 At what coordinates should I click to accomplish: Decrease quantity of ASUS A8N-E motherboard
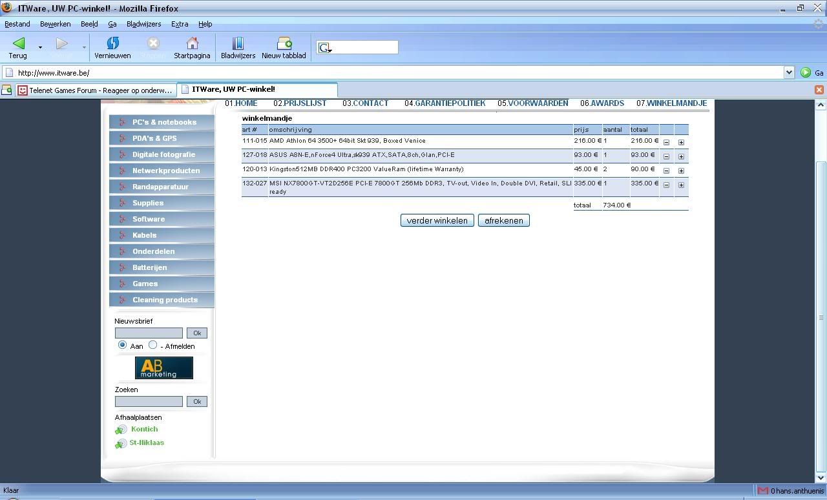(666, 156)
